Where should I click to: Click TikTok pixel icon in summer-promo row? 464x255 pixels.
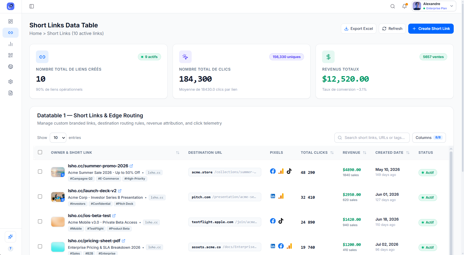(289, 171)
